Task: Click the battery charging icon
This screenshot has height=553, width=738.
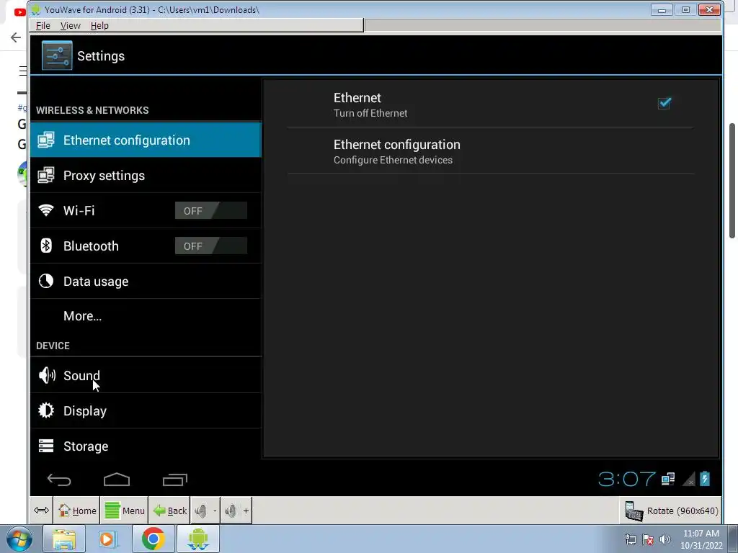Action: (x=705, y=479)
